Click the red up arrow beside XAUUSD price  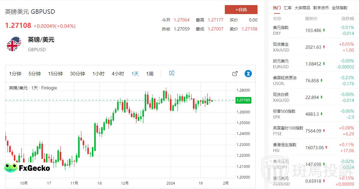[x=324, y=47]
